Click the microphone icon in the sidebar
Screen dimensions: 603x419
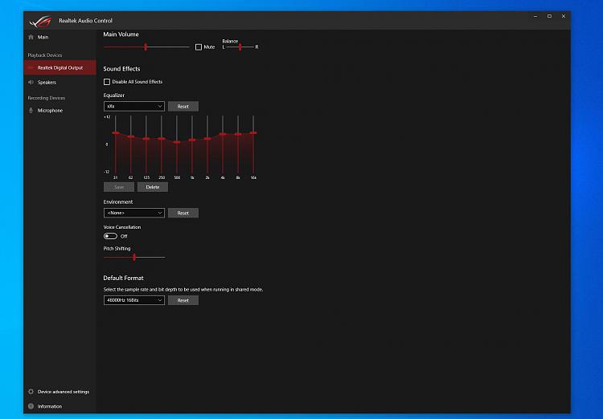tap(31, 110)
